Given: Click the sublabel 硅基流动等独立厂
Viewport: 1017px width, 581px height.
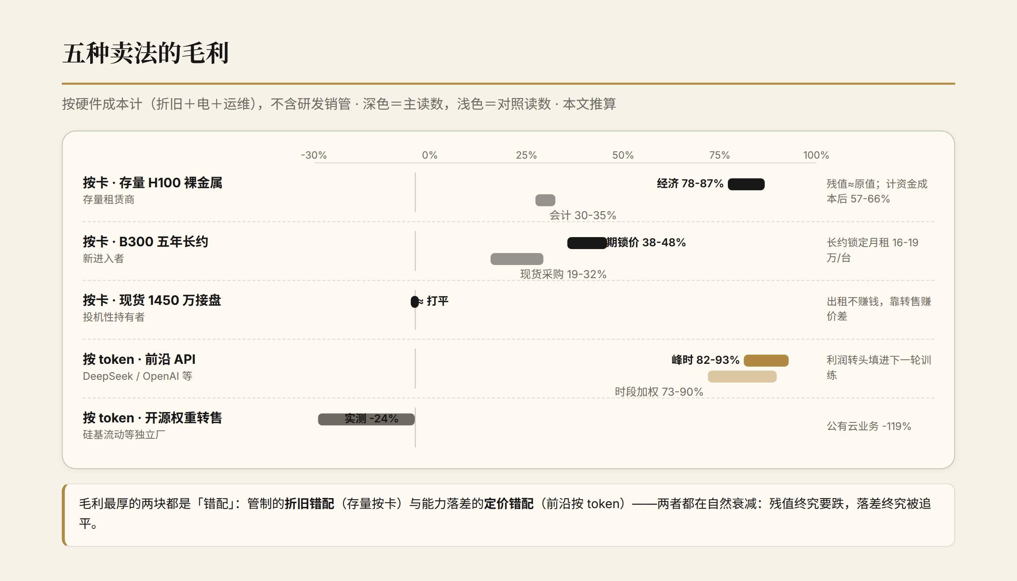Looking at the screenshot, I should tap(124, 434).
